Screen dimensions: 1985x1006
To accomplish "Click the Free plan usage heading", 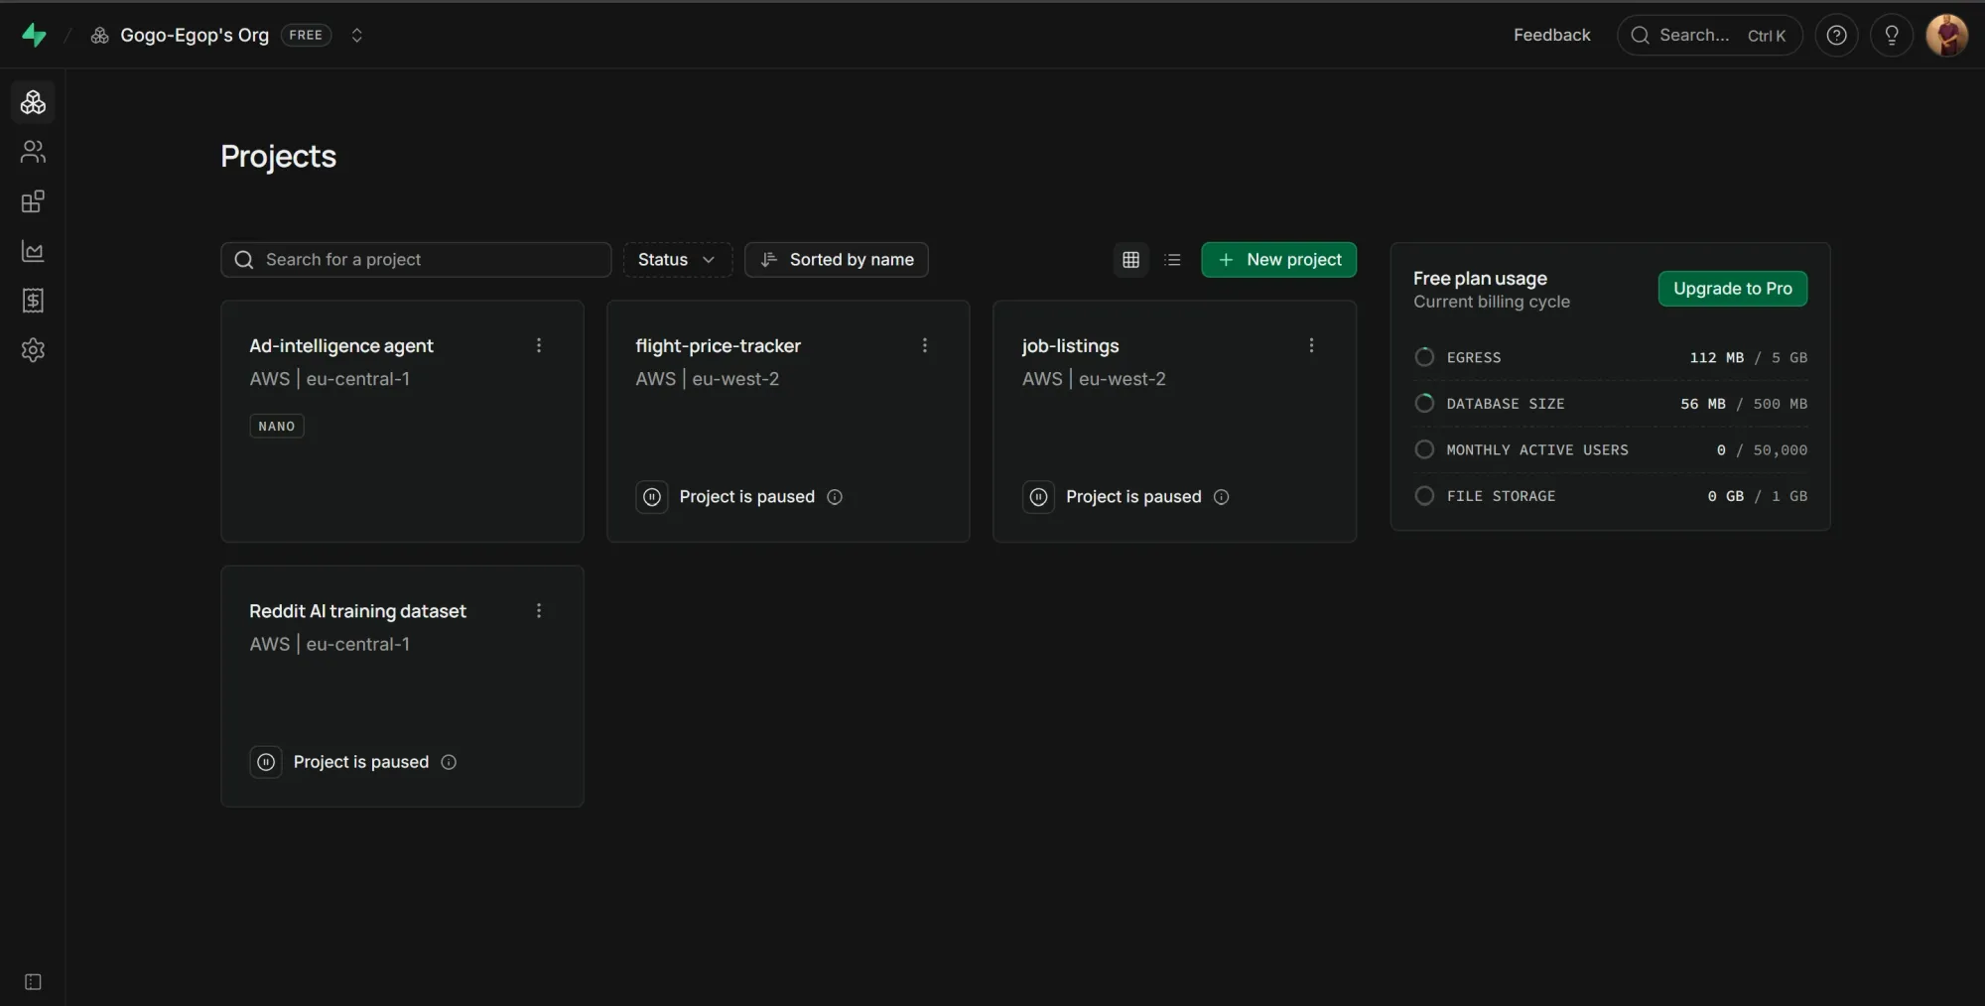I will 1480,279.
